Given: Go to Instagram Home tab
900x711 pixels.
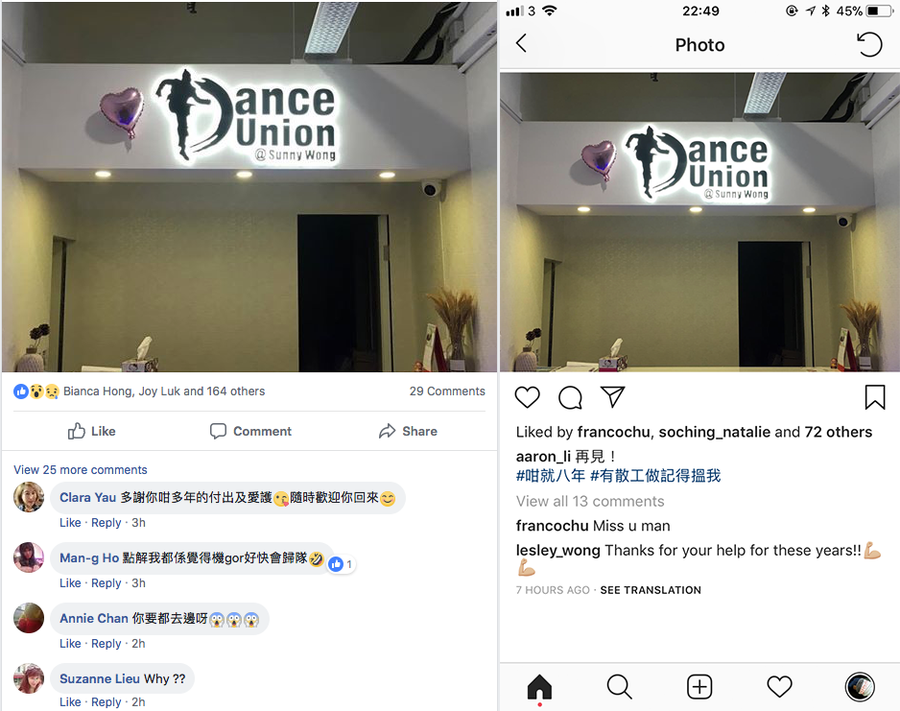Looking at the screenshot, I should coord(539,687).
